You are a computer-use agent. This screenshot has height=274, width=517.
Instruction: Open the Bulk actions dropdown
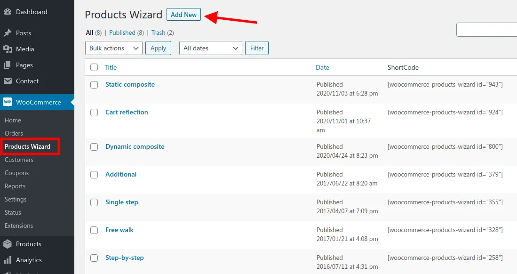point(114,48)
